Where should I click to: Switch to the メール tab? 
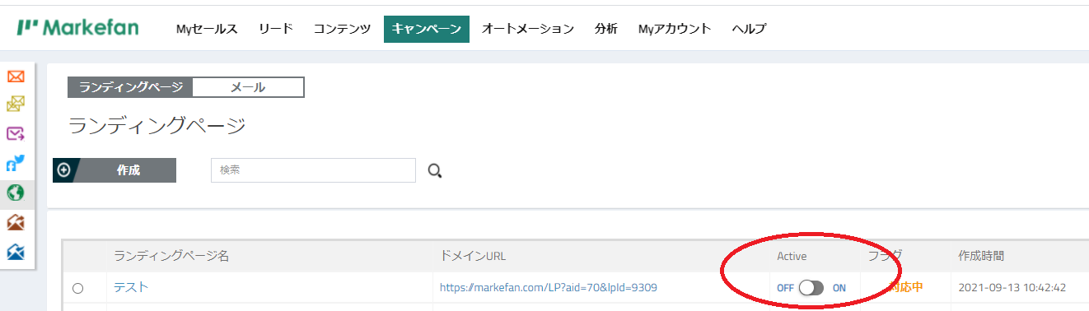pyautogui.click(x=248, y=87)
